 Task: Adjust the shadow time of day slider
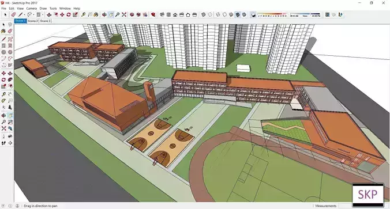point(305,14)
